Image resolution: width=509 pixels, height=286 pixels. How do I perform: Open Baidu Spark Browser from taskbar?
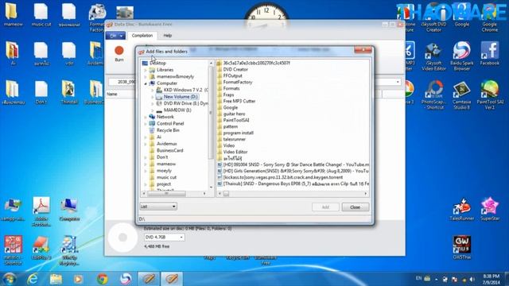click(x=126, y=279)
